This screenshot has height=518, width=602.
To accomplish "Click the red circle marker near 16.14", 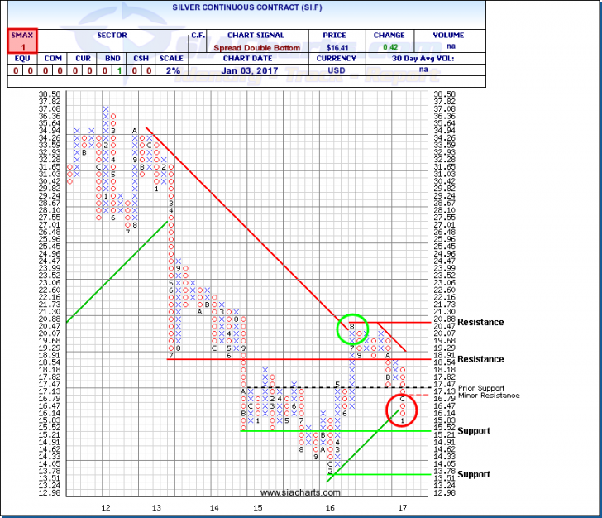I will (402, 409).
